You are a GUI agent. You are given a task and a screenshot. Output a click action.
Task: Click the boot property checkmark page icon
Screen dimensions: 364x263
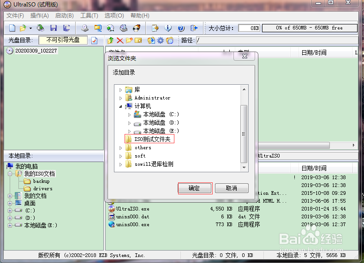(x=94, y=41)
